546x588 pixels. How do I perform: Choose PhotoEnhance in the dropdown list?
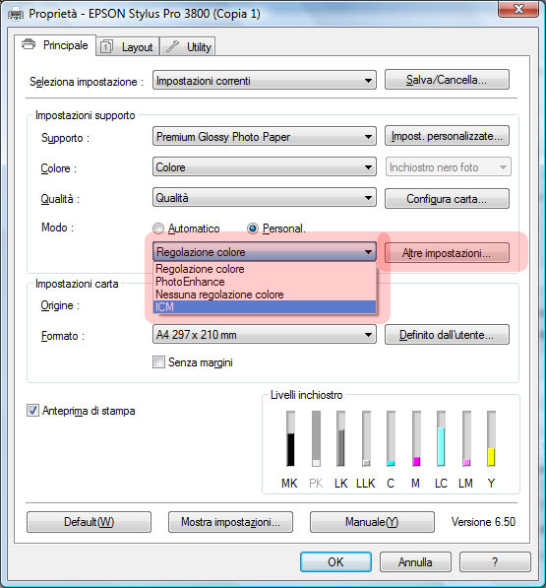click(x=265, y=282)
